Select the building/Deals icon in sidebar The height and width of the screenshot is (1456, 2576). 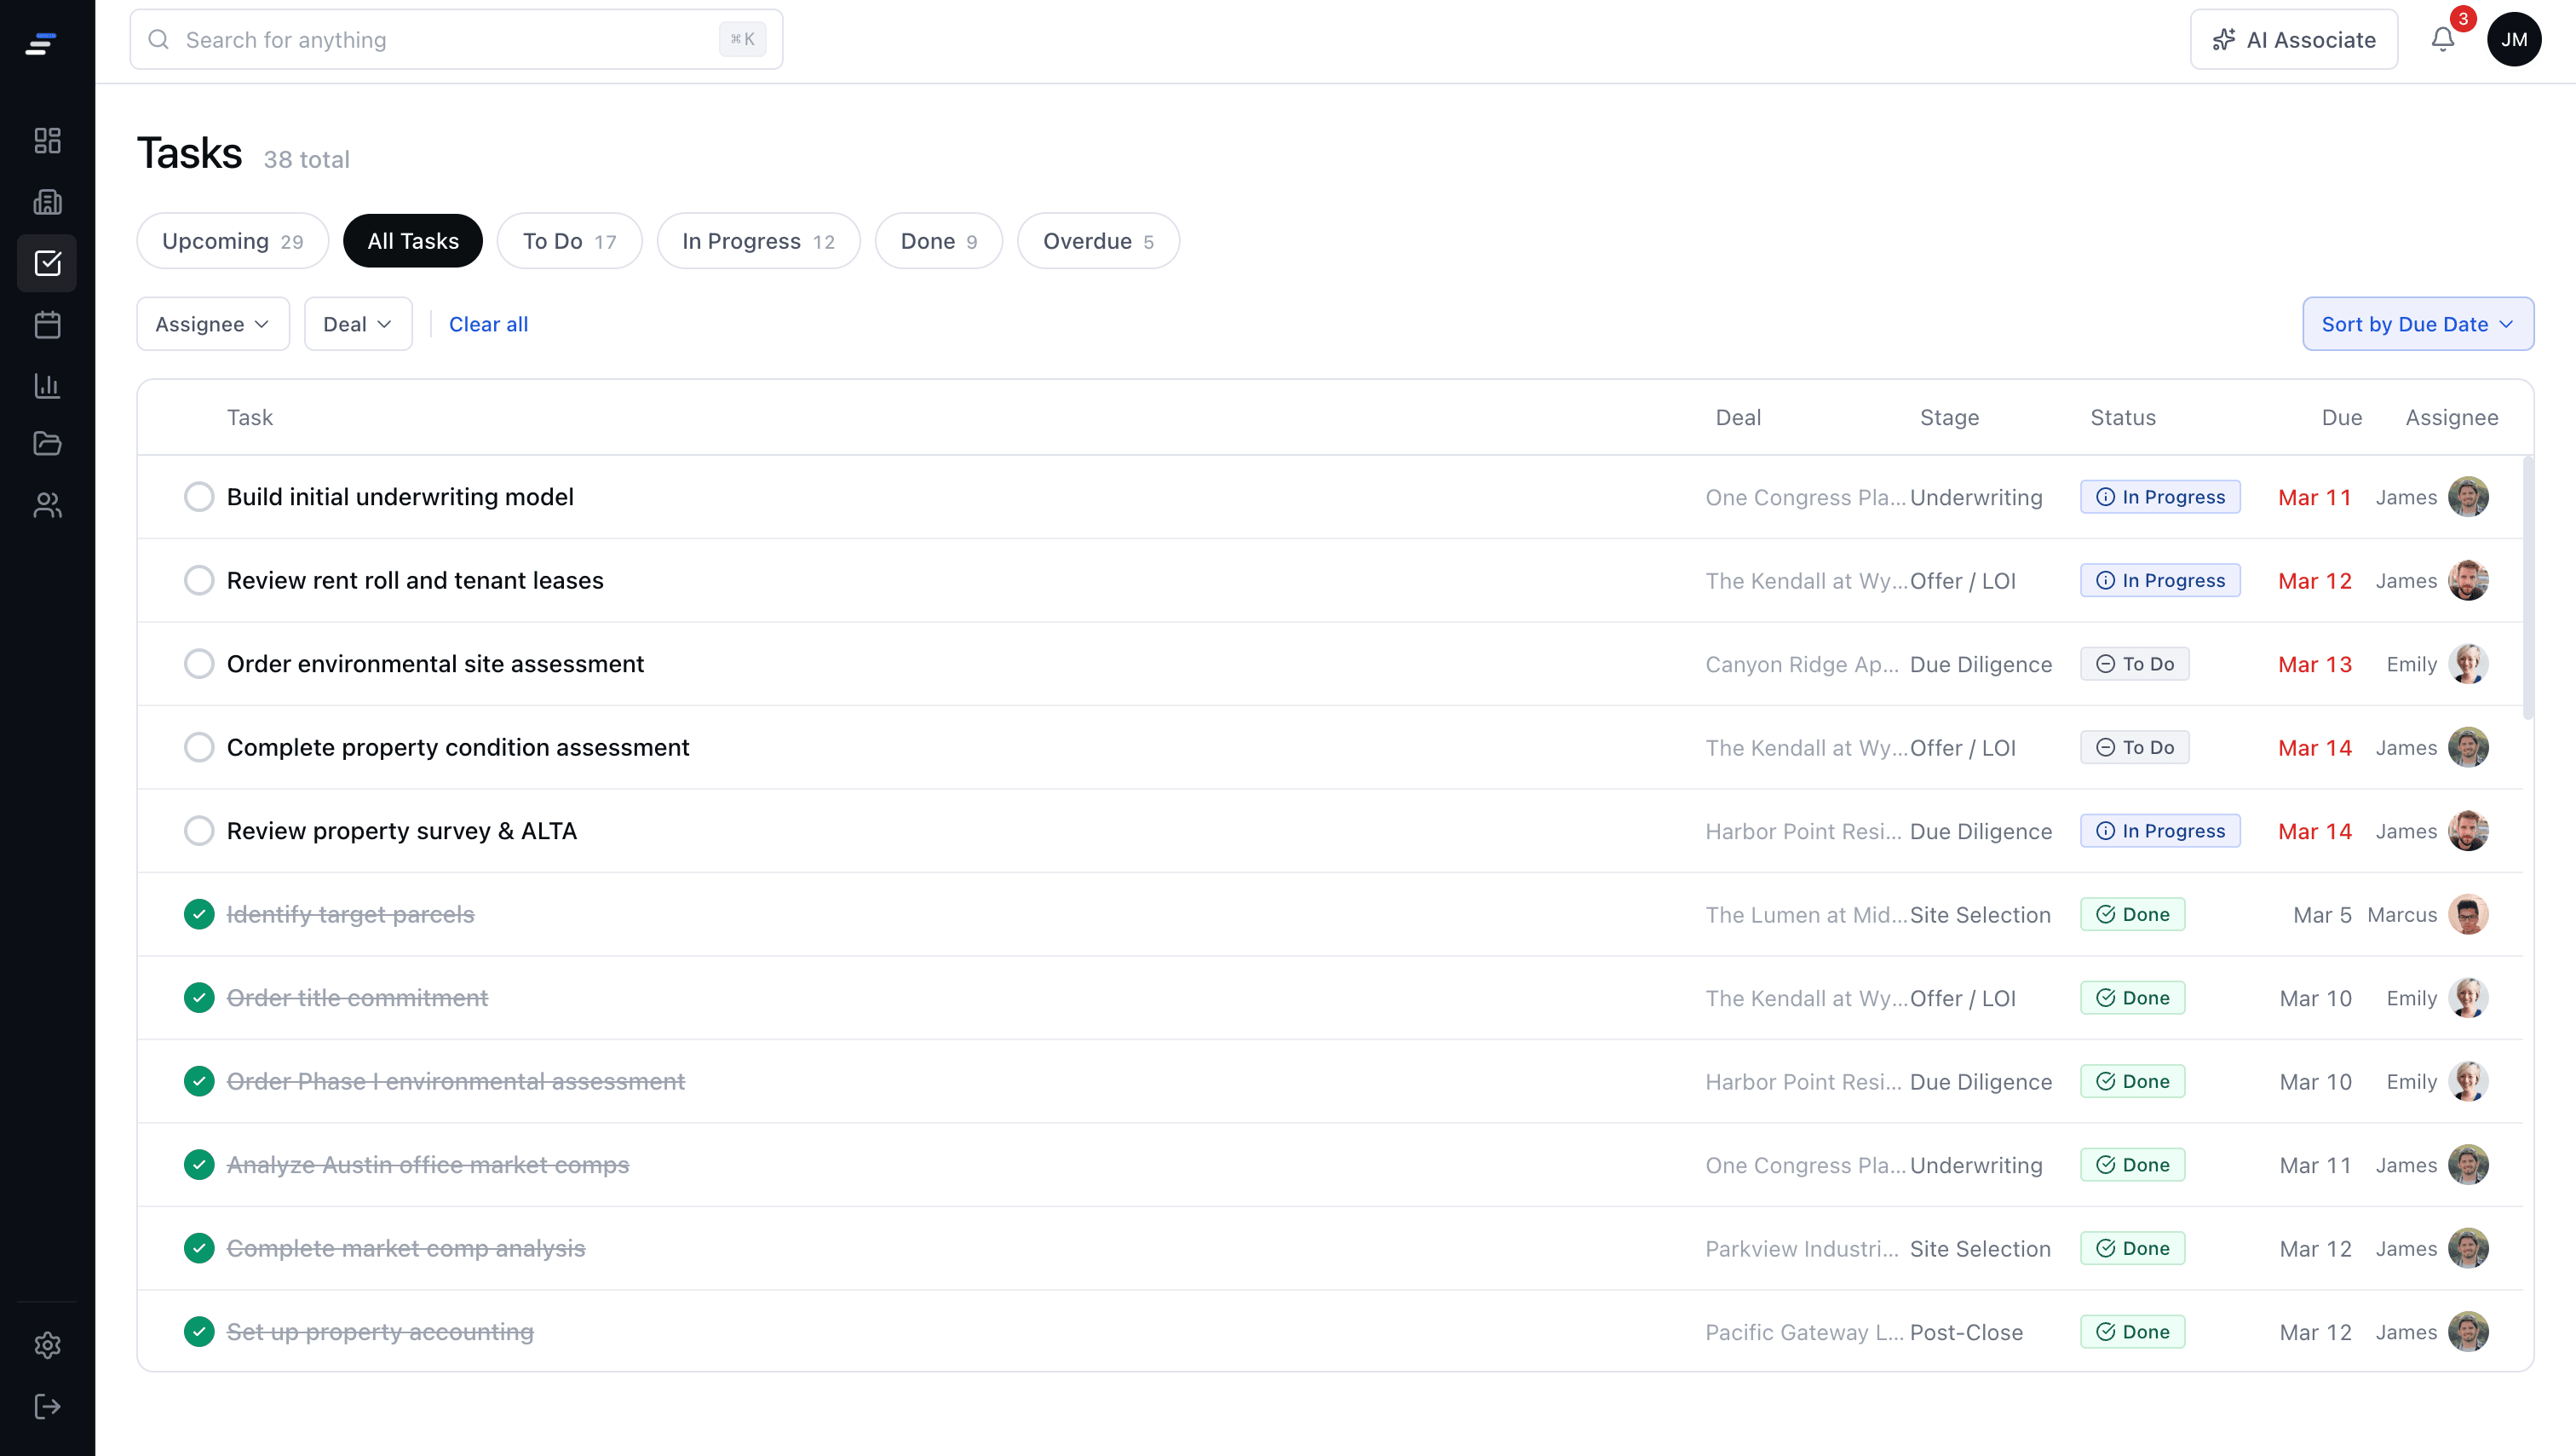pos(47,202)
